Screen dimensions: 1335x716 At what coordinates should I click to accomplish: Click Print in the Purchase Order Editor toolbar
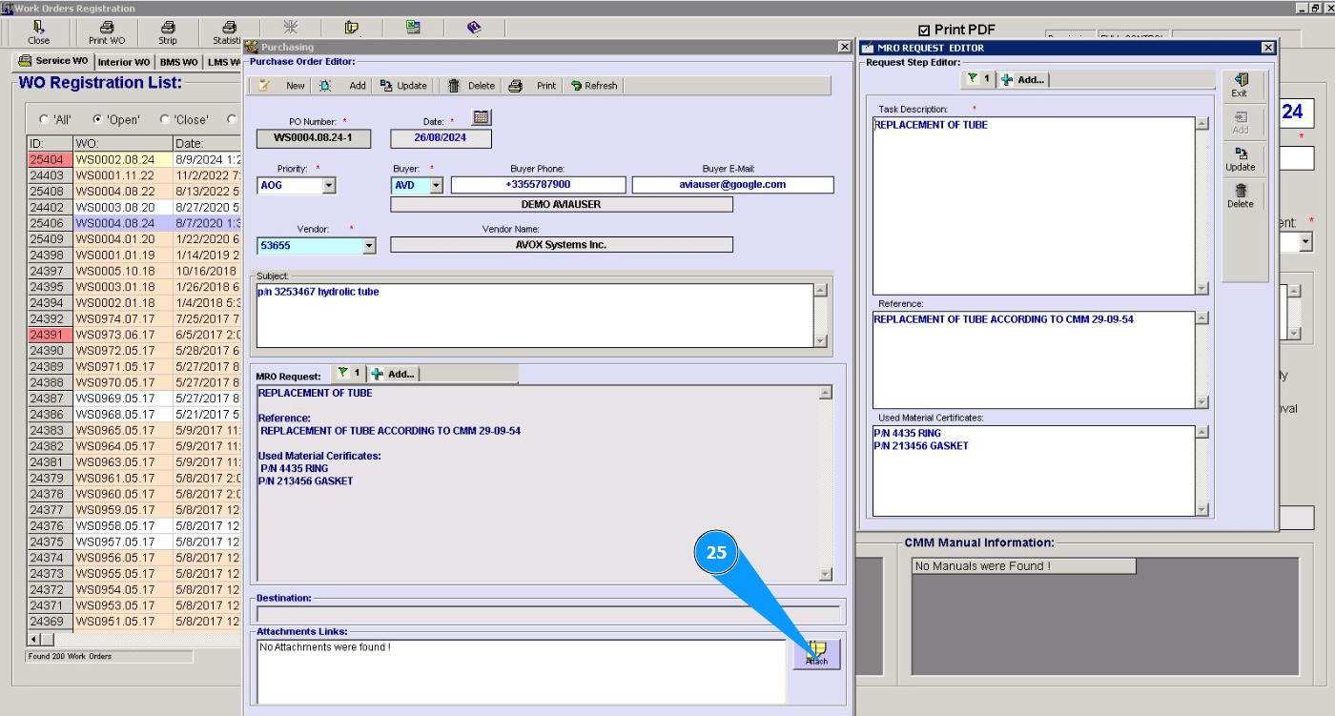pos(533,86)
